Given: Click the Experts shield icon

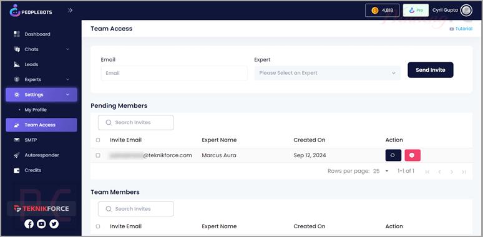Looking at the screenshot, I should pyautogui.click(x=17, y=79).
